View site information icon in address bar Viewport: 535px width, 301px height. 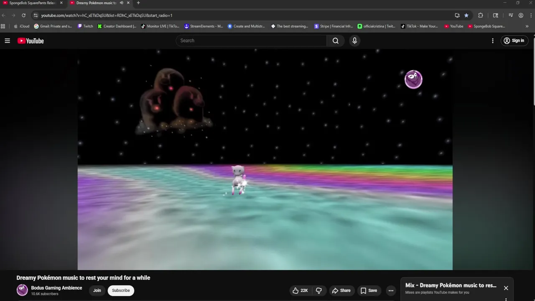pyautogui.click(x=36, y=15)
